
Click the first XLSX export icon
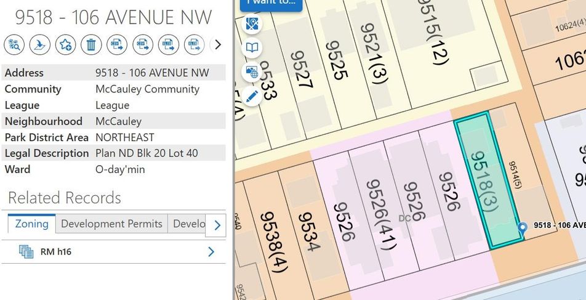tap(168, 44)
